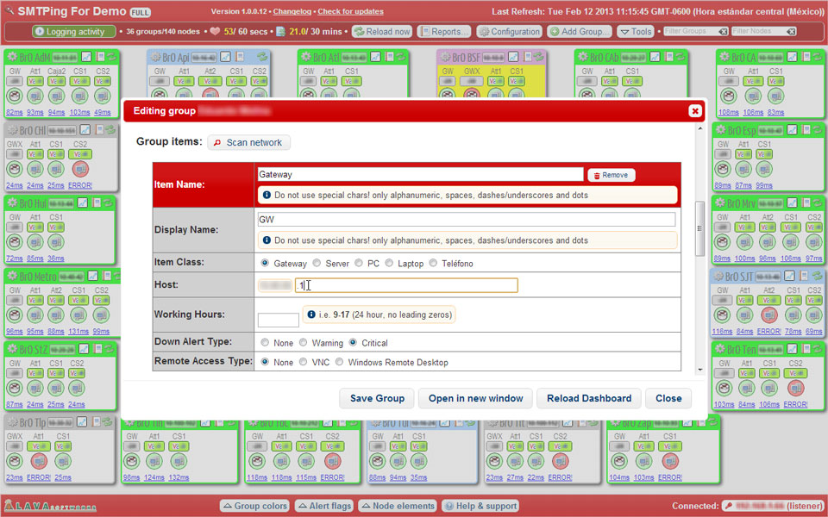Expand the Group colors panel
828x517 pixels.
(254, 506)
